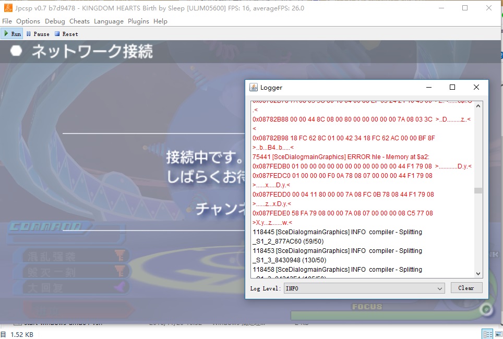The width and height of the screenshot is (503, 339).
Task: Switch to details view icon in Explorer
Action: (486, 334)
